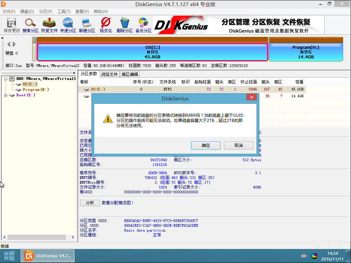Click the keyboard icon in system tray
The height and width of the screenshot is (263, 351).
click(x=304, y=255)
